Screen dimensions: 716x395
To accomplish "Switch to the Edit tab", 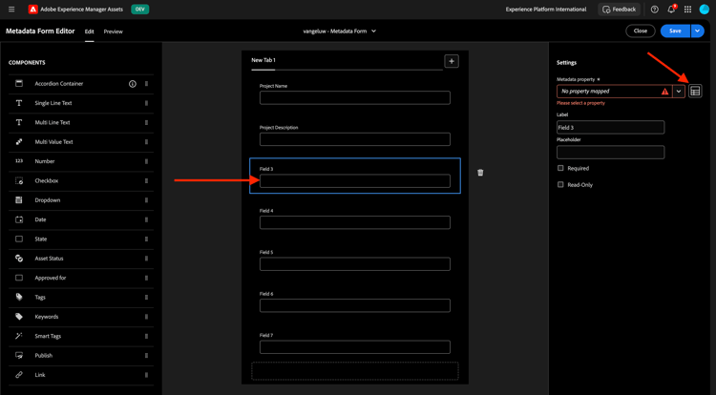I will [90, 31].
